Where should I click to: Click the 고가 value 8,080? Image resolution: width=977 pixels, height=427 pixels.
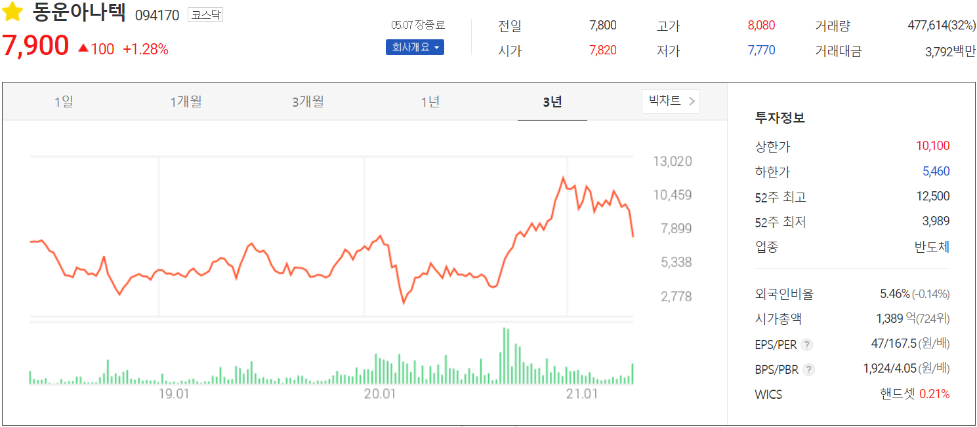click(x=761, y=26)
